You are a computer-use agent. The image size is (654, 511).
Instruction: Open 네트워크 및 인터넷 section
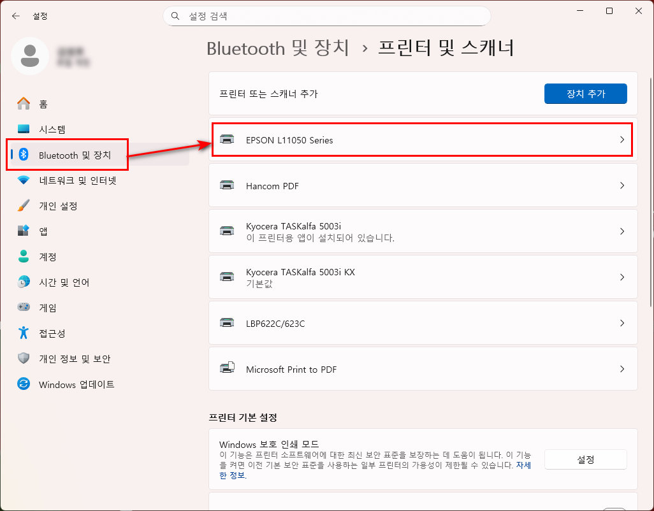[x=99, y=180]
